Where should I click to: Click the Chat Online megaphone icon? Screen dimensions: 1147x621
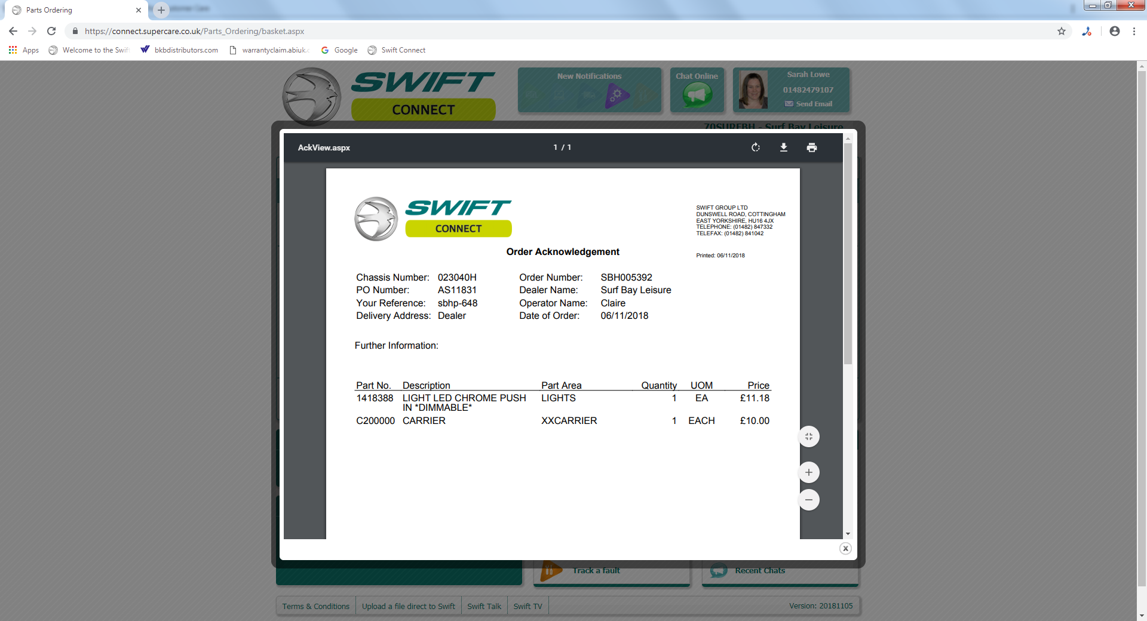[x=697, y=95]
